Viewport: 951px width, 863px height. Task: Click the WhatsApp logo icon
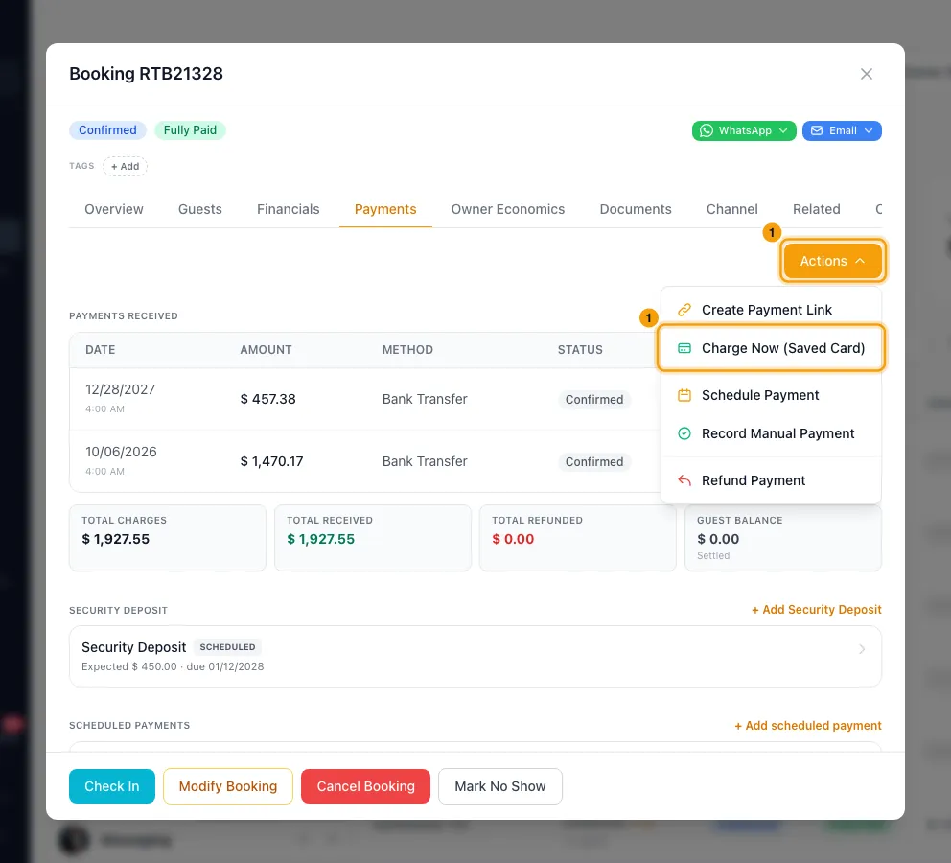click(706, 130)
